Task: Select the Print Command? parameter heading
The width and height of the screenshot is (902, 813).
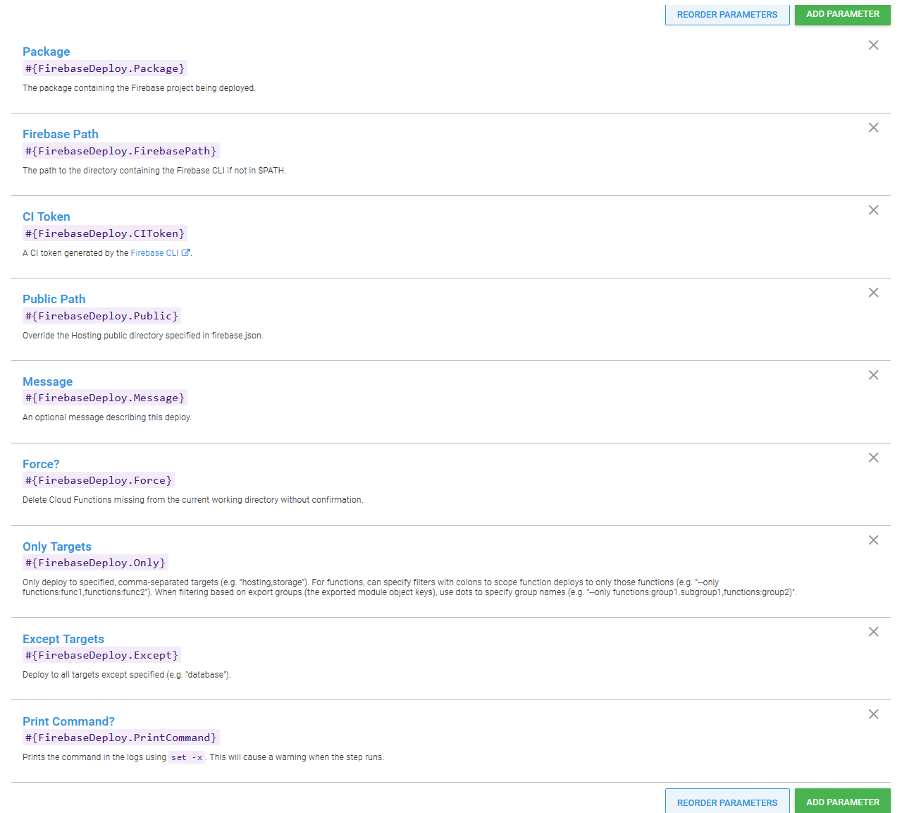Action: click(x=68, y=721)
